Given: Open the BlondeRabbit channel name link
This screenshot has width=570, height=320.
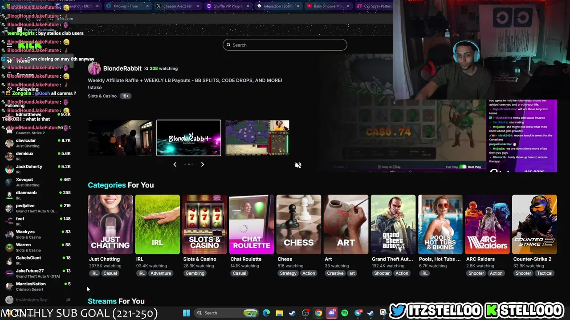Looking at the screenshot, I should click(x=122, y=68).
